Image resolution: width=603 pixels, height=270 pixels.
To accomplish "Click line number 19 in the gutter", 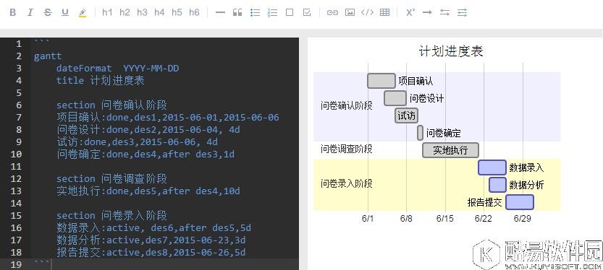I will click(17, 265).
